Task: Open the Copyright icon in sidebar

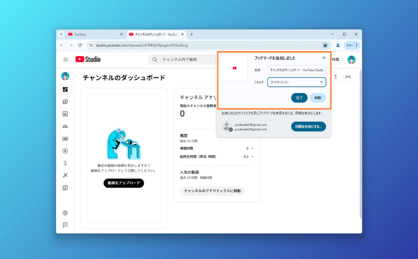Action: (65, 151)
